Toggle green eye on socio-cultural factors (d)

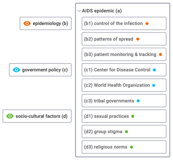pyautogui.click(x=10, y=116)
